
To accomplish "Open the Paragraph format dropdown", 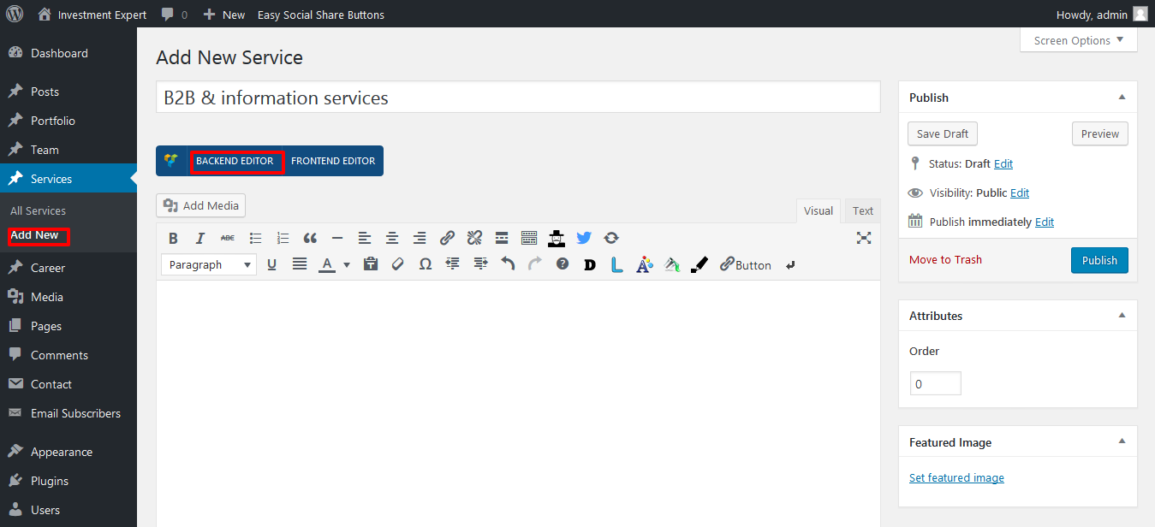I will point(208,264).
